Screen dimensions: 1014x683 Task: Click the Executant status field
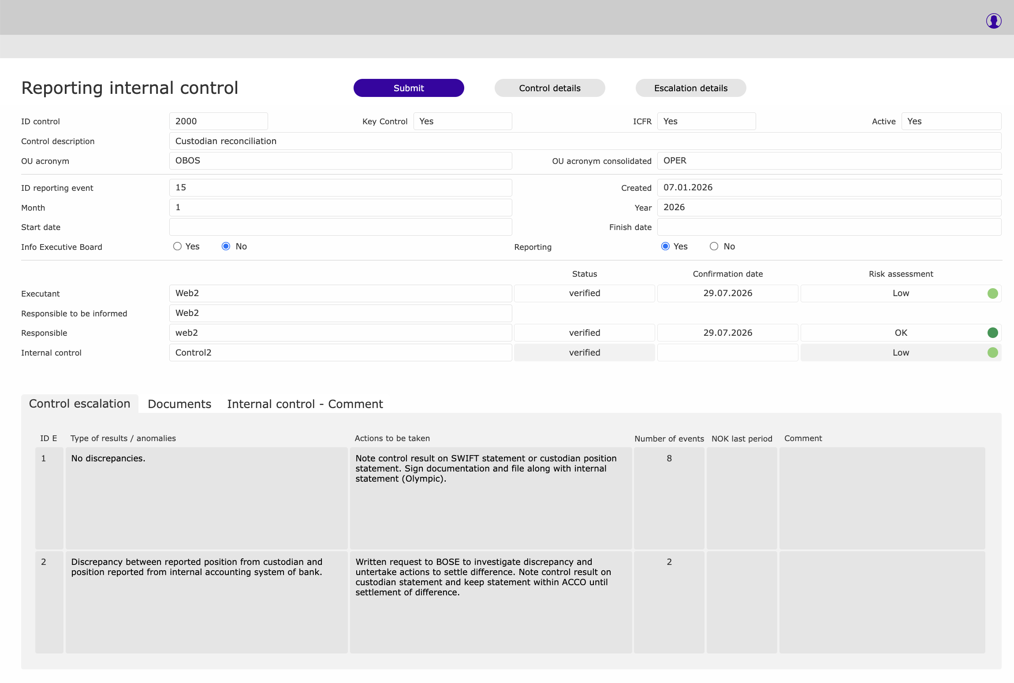tap(585, 293)
